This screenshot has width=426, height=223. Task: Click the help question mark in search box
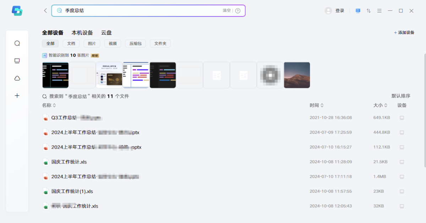(238, 11)
